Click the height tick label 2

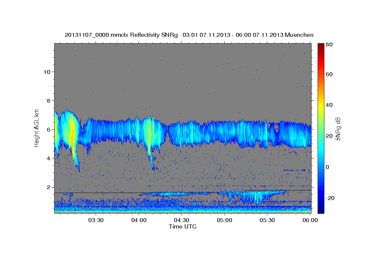coord(48,187)
